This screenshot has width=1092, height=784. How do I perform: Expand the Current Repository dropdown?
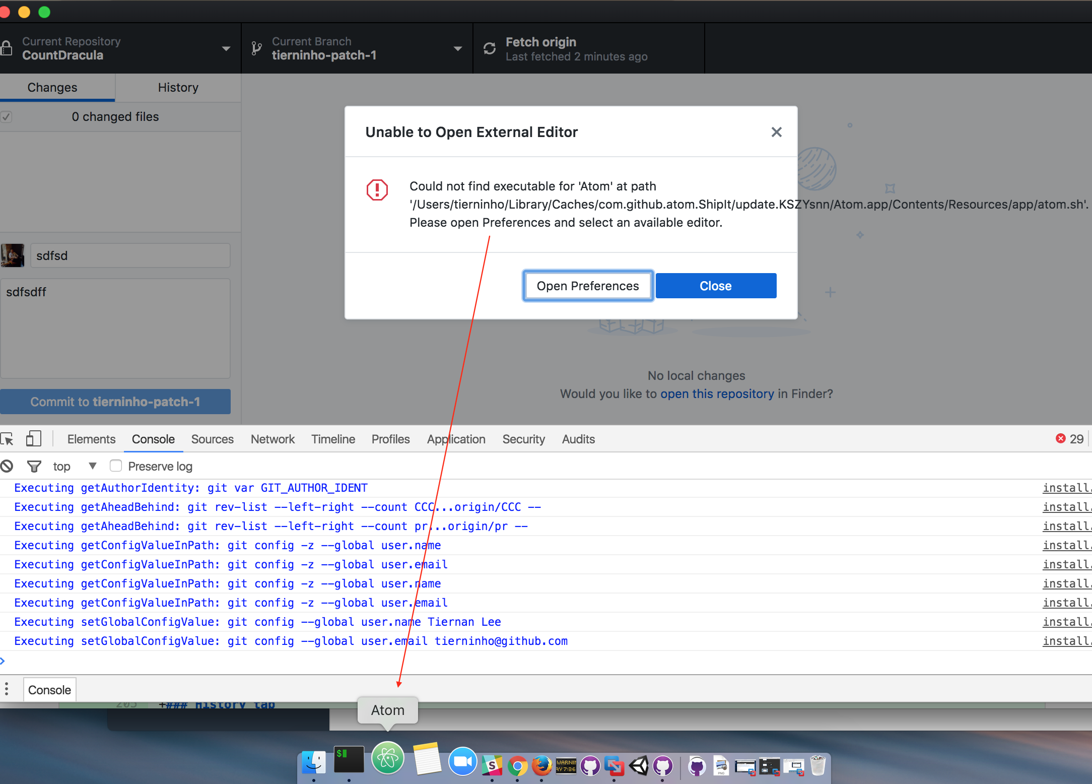tap(226, 48)
